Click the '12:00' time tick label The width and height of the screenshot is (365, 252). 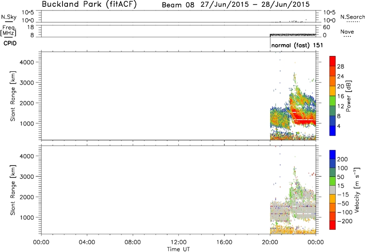coord(178,242)
